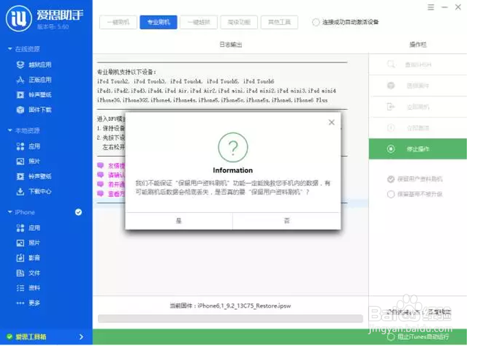The width and height of the screenshot is (480, 346).
Task: Confirm with 是 in the dialog
Action: click(179, 220)
